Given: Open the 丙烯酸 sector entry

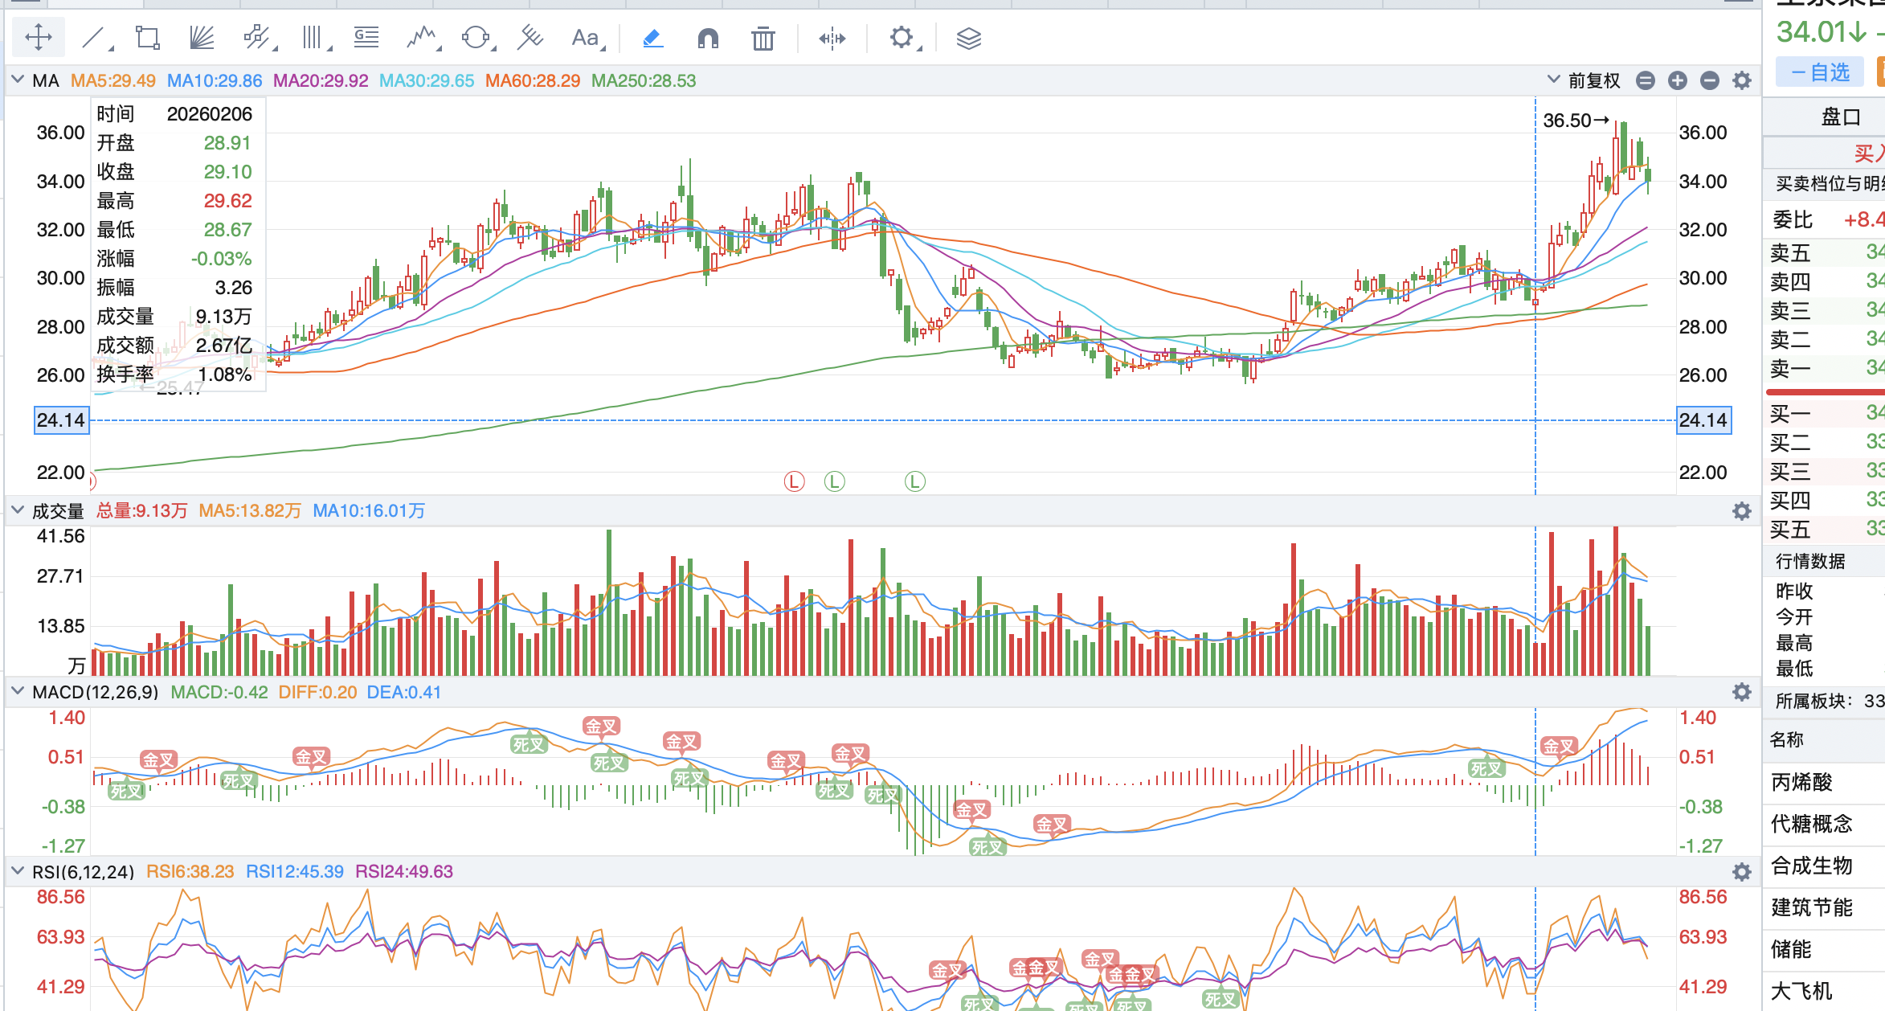Looking at the screenshot, I should (1802, 781).
